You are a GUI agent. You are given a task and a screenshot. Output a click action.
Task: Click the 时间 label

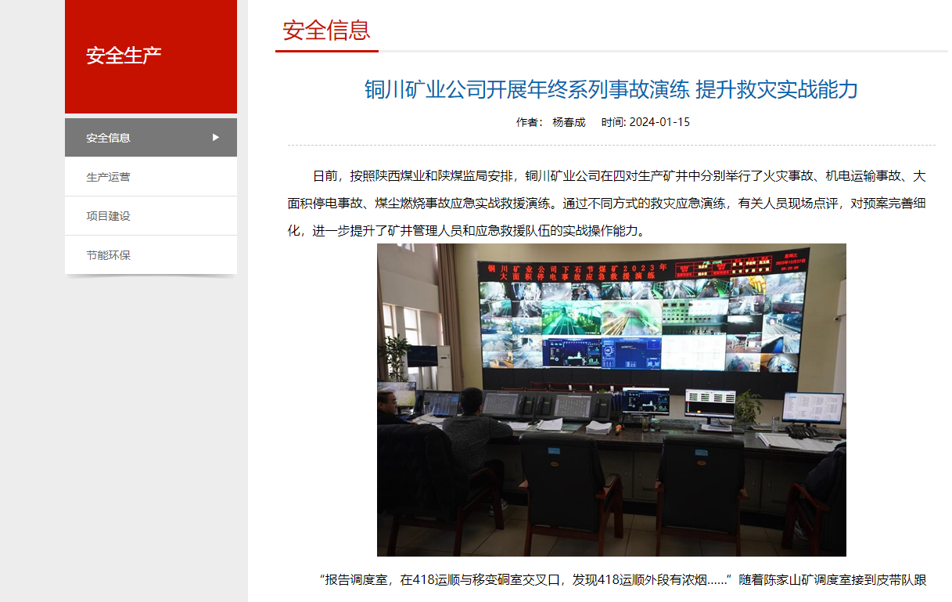click(x=613, y=122)
